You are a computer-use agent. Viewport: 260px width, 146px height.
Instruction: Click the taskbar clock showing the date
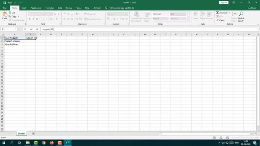245,143
